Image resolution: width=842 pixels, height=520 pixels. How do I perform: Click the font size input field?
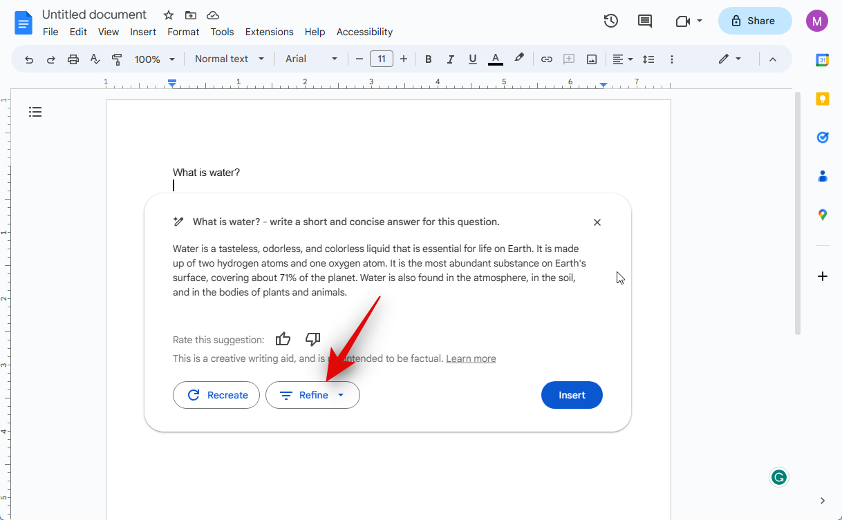point(382,59)
